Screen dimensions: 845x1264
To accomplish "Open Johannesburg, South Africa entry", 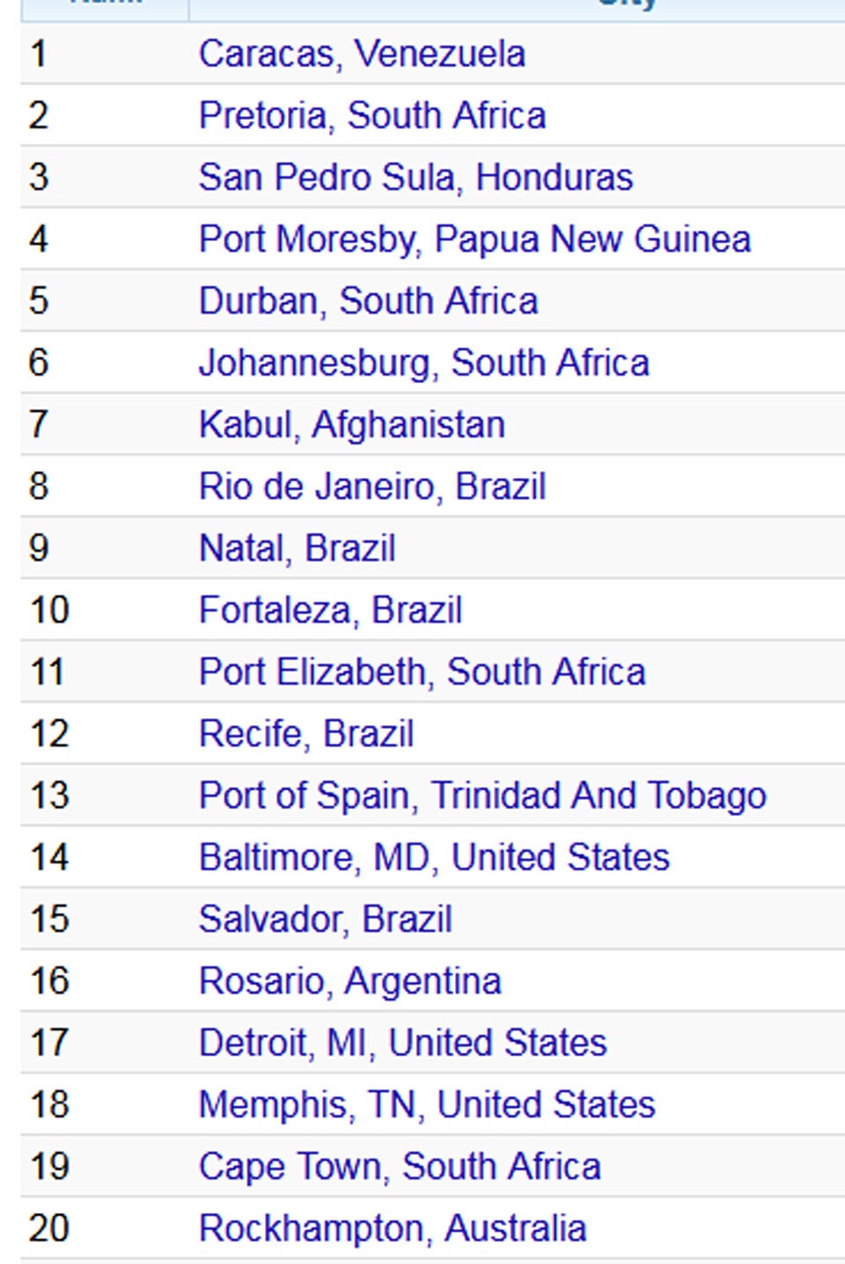I will coord(423,363).
